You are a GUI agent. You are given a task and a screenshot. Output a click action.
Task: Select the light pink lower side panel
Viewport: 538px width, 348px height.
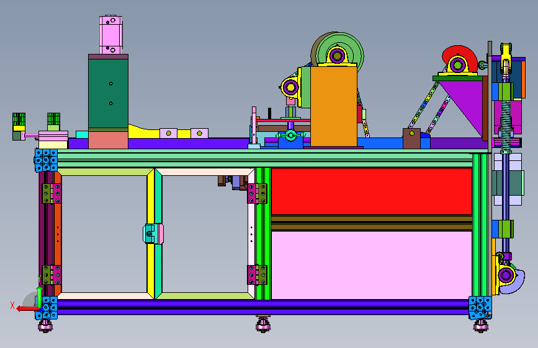pos(372,265)
